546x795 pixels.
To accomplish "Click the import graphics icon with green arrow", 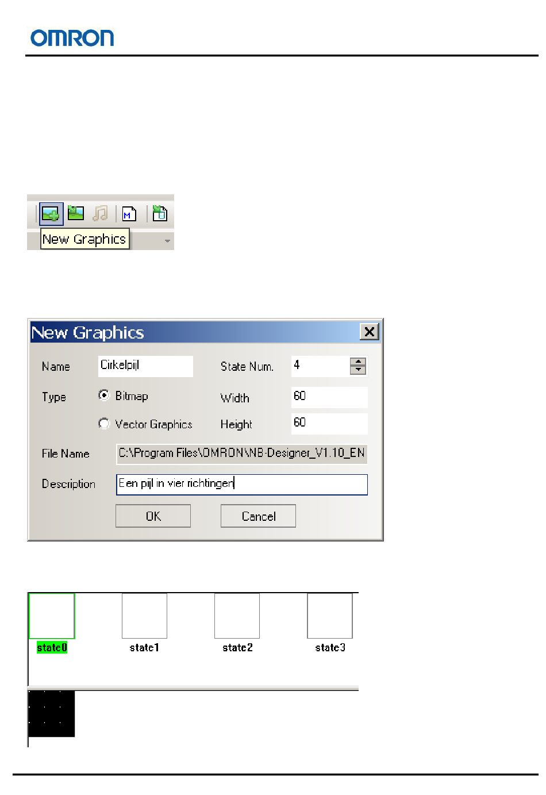I will tap(76, 213).
